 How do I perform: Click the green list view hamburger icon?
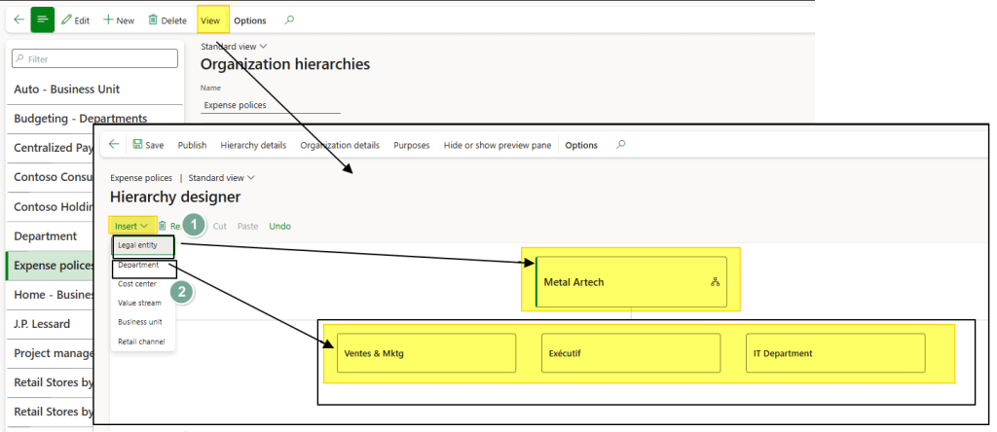pos(43,19)
